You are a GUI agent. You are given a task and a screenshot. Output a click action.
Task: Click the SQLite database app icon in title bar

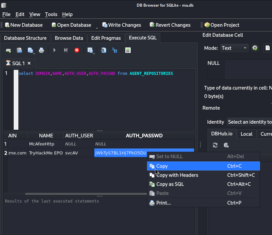(x=4, y=5)
